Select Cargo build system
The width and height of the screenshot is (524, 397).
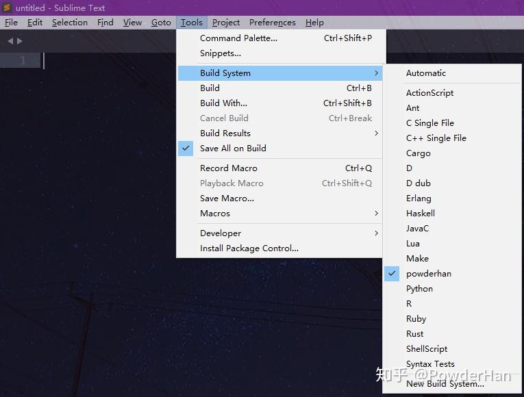[x=452, y=153]
